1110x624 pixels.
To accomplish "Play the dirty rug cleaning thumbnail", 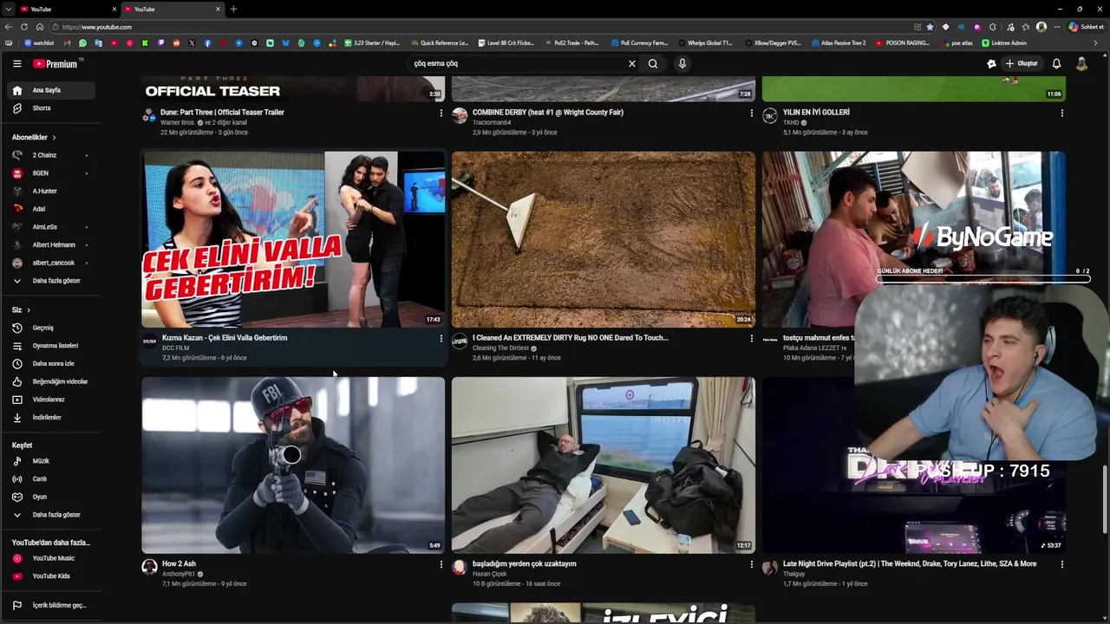I will coord(604,239).
